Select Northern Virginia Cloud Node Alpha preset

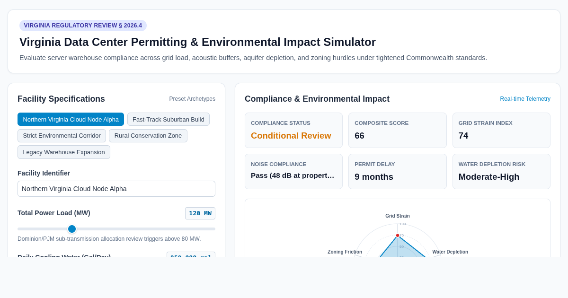coord(71,119)
